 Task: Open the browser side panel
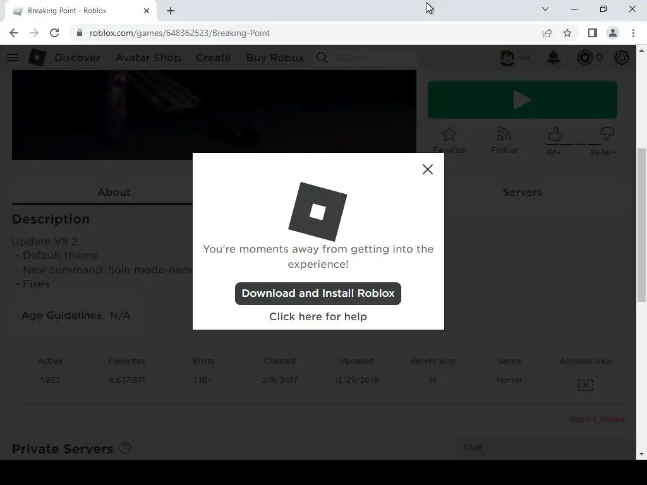tap(593, 33)
